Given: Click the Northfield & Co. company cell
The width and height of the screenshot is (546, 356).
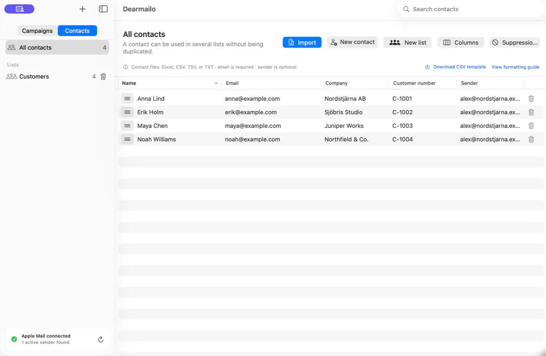Looking at the screenshot, I should 346,139.
